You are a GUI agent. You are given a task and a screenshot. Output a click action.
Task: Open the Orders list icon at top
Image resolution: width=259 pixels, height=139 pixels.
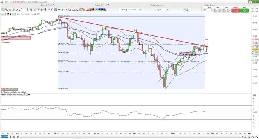click(x=53, y=5)
